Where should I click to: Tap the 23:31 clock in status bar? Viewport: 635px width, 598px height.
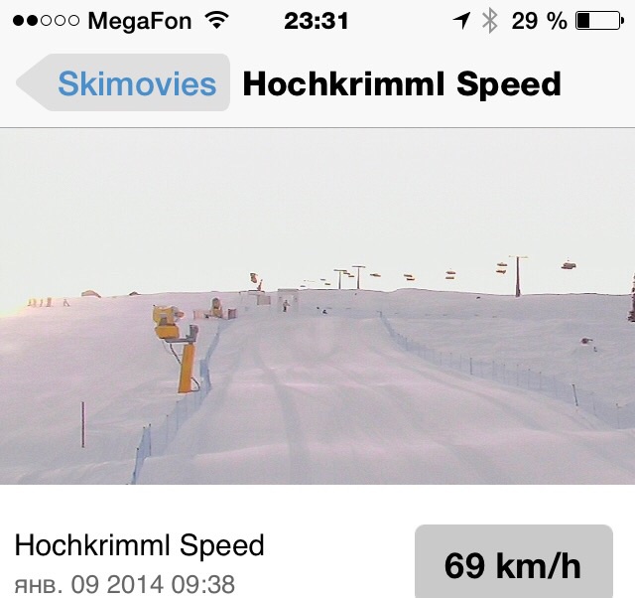(x=316, y=21)
